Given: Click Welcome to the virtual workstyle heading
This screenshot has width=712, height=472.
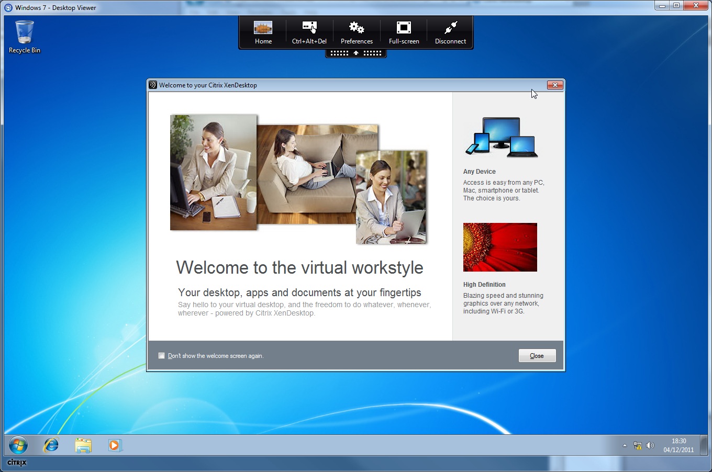Looking at the screenshot, I should 299,267.
